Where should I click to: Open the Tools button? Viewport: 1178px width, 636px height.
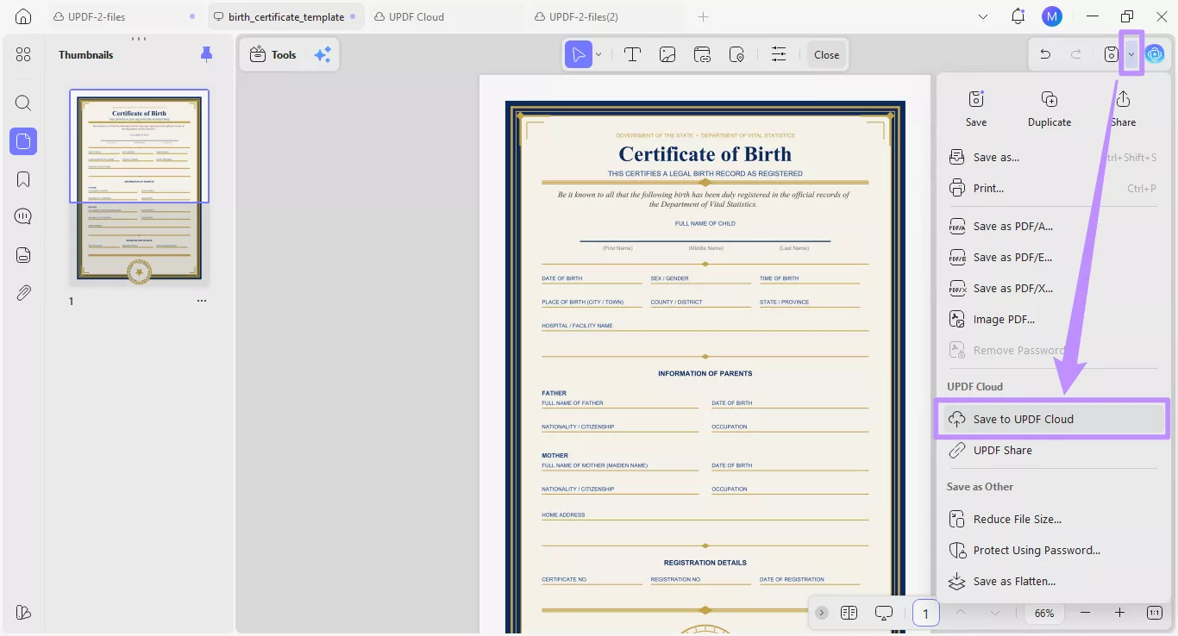[x=273, y=54]
